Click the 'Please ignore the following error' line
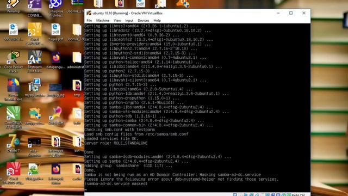This screenshot has width=348, height=196. pos(181,179)
